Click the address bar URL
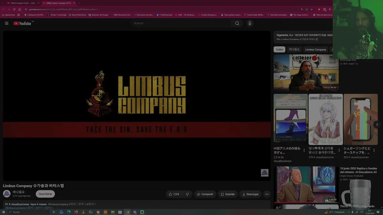This screenshot has height=215, width=383. point(63,9)
